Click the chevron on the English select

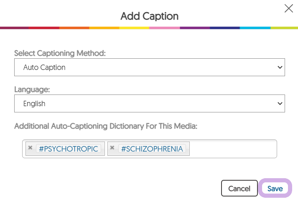280,104
